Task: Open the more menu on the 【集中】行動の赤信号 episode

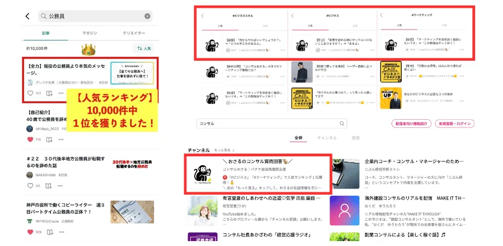Action: [461, 77]
